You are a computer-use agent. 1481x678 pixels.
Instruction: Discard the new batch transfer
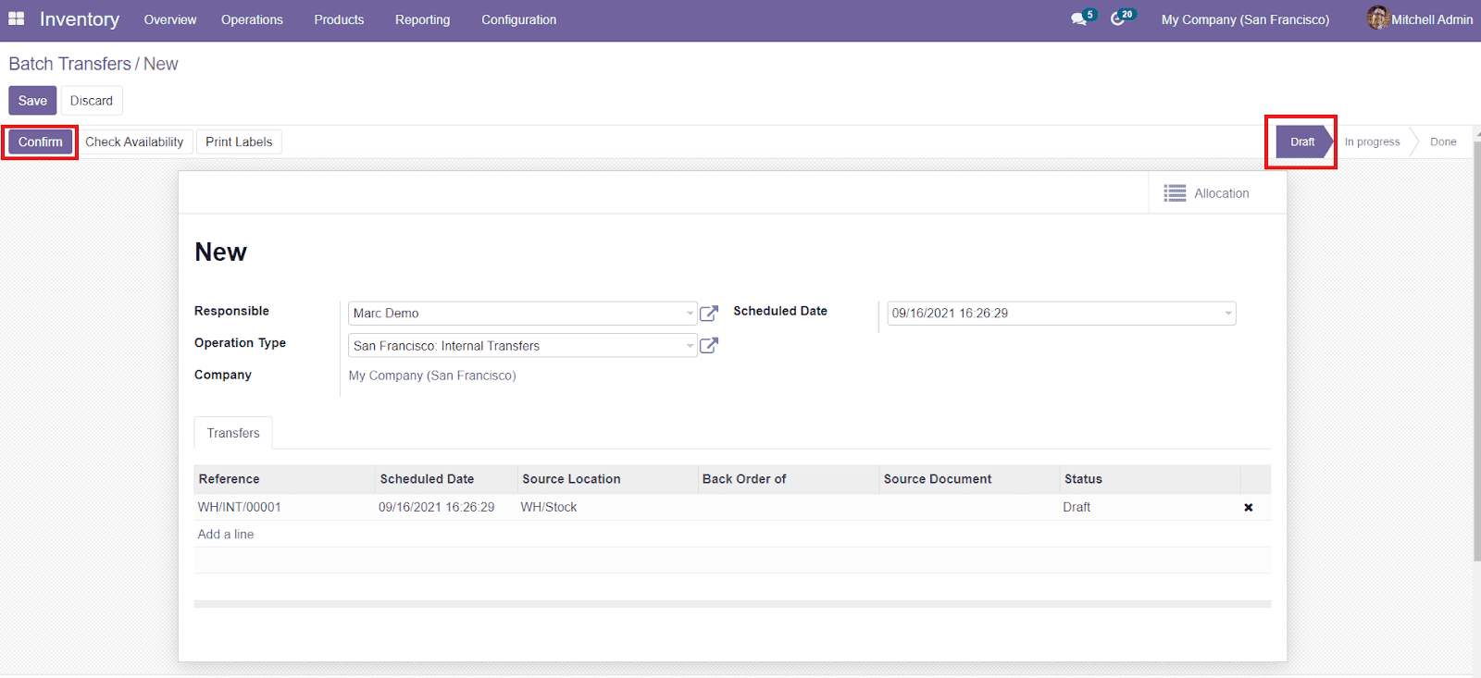click(91, 101)
